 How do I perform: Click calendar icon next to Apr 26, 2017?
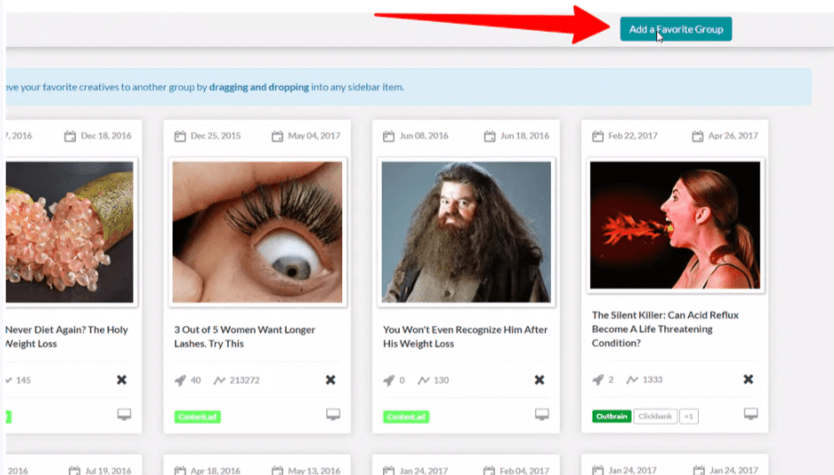click(697, 136)
